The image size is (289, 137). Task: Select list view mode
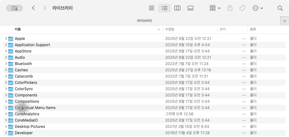coord(164,8)
